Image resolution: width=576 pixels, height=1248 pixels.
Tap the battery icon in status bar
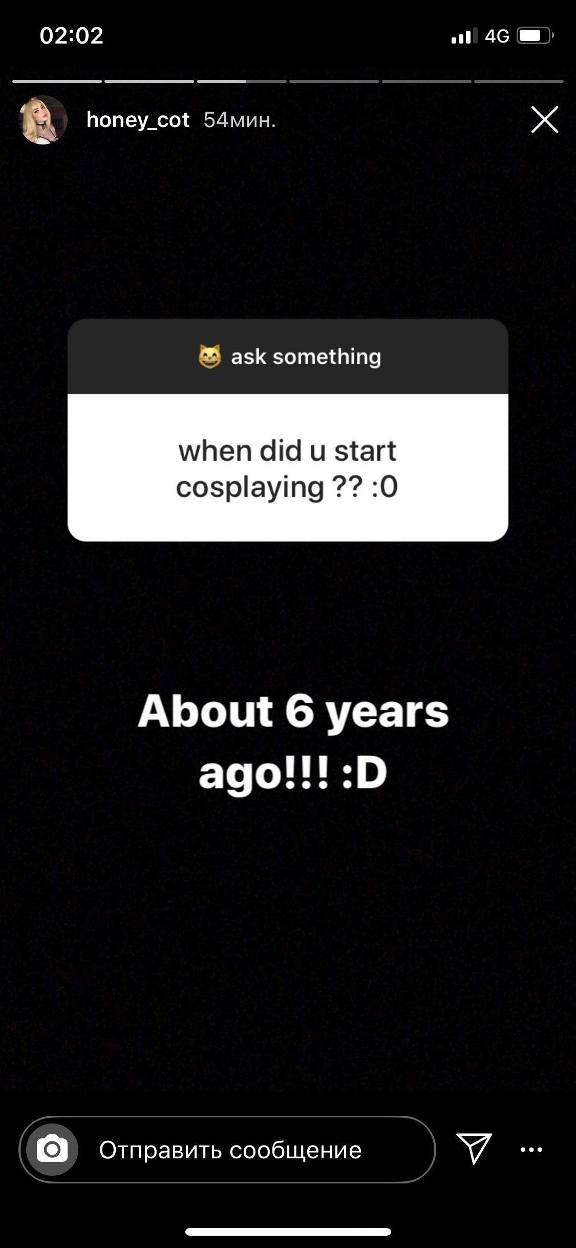coord(536,35)
